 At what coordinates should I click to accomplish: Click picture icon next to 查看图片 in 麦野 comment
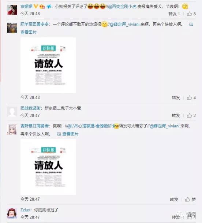click(x=59, y=134)
